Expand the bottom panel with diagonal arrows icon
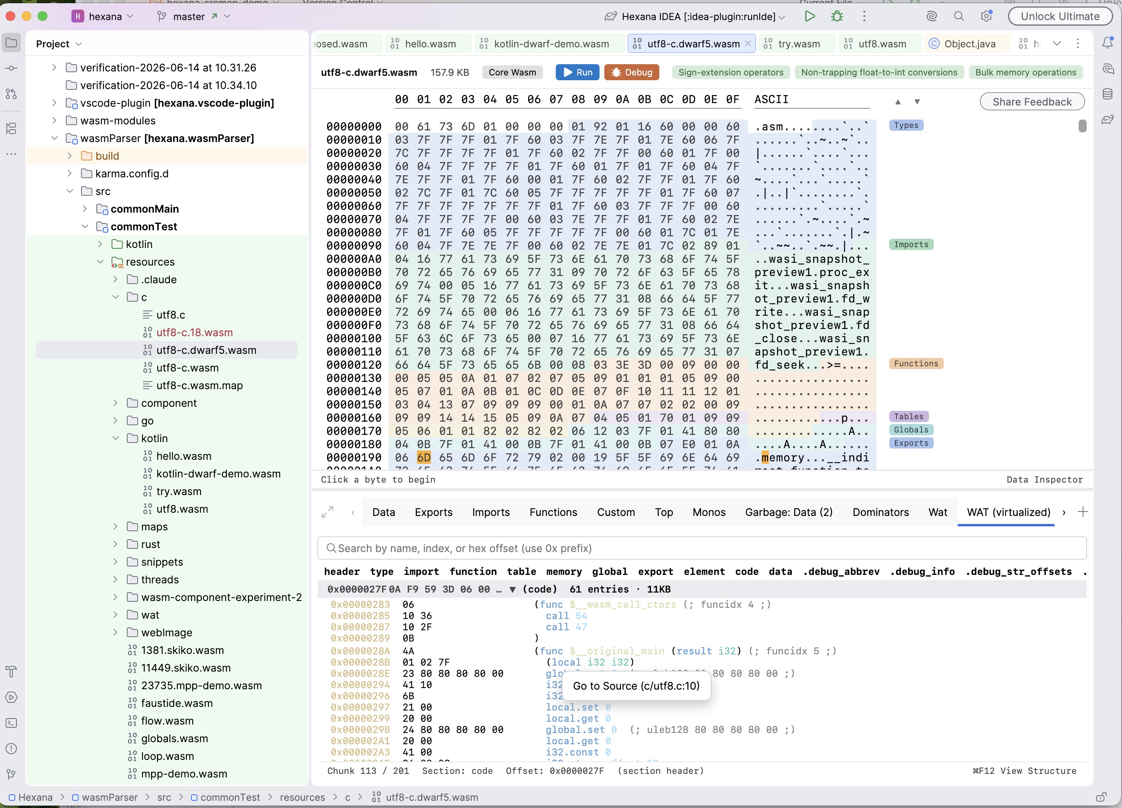Image resolution: width=1122 pixels, height=808 pixels. click(327, 512)
